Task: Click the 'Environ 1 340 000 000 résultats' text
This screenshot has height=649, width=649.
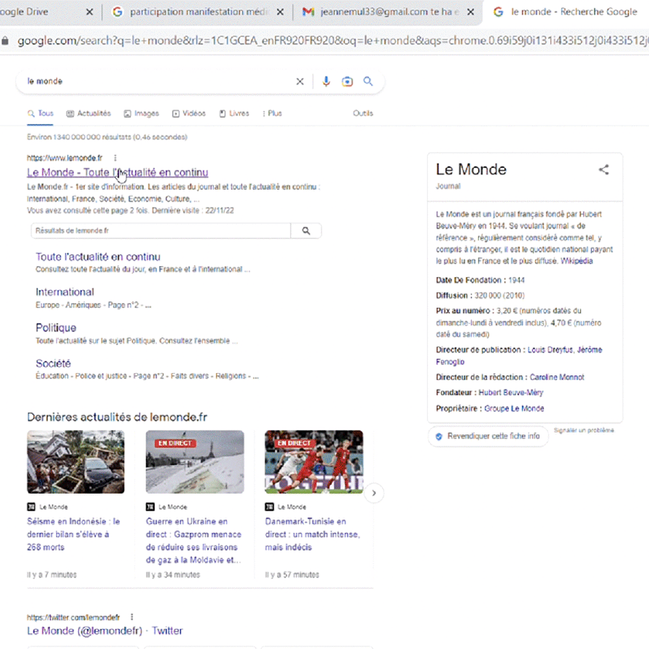Action: coord(107,137)
